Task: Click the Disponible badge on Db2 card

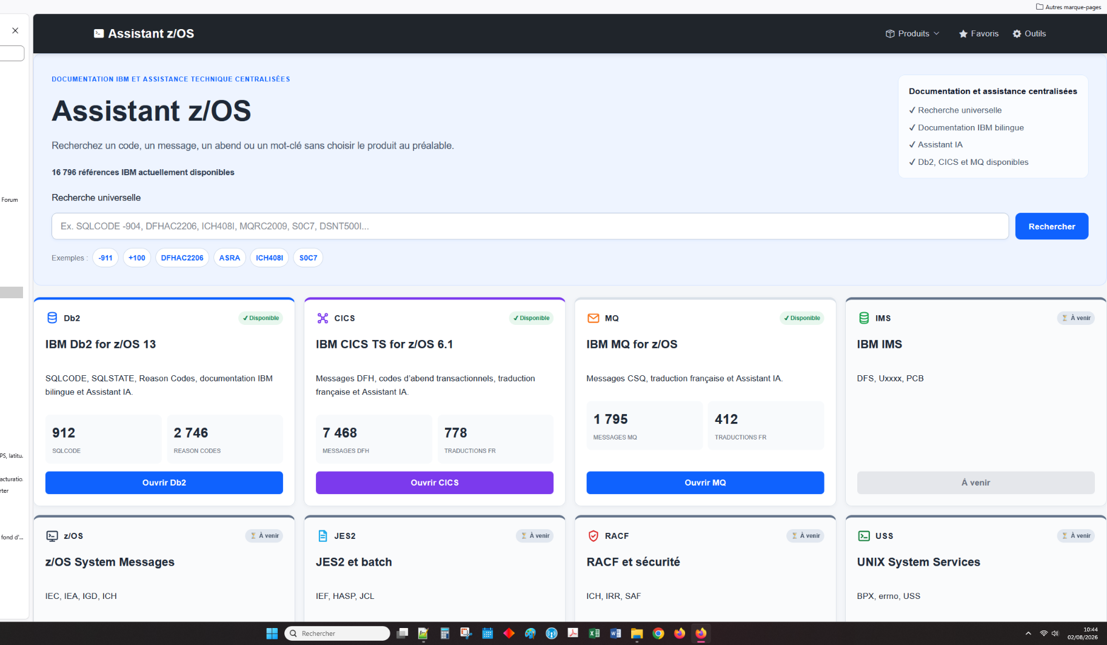Action: pyautogui.click(x=261, y=318)
